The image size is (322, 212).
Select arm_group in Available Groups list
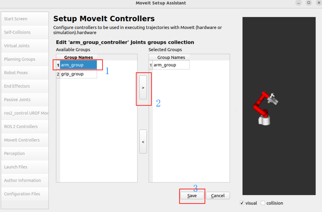(x=78, y=65)
